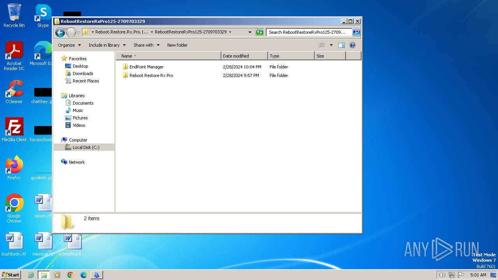Open the Recycle Bin desktop icon
498x280 pixels.
tap(14, 16)
